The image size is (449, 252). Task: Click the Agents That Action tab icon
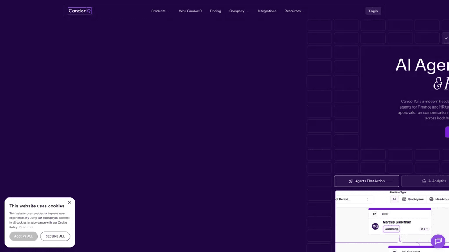pyautogui.click(x=351, y=181)
